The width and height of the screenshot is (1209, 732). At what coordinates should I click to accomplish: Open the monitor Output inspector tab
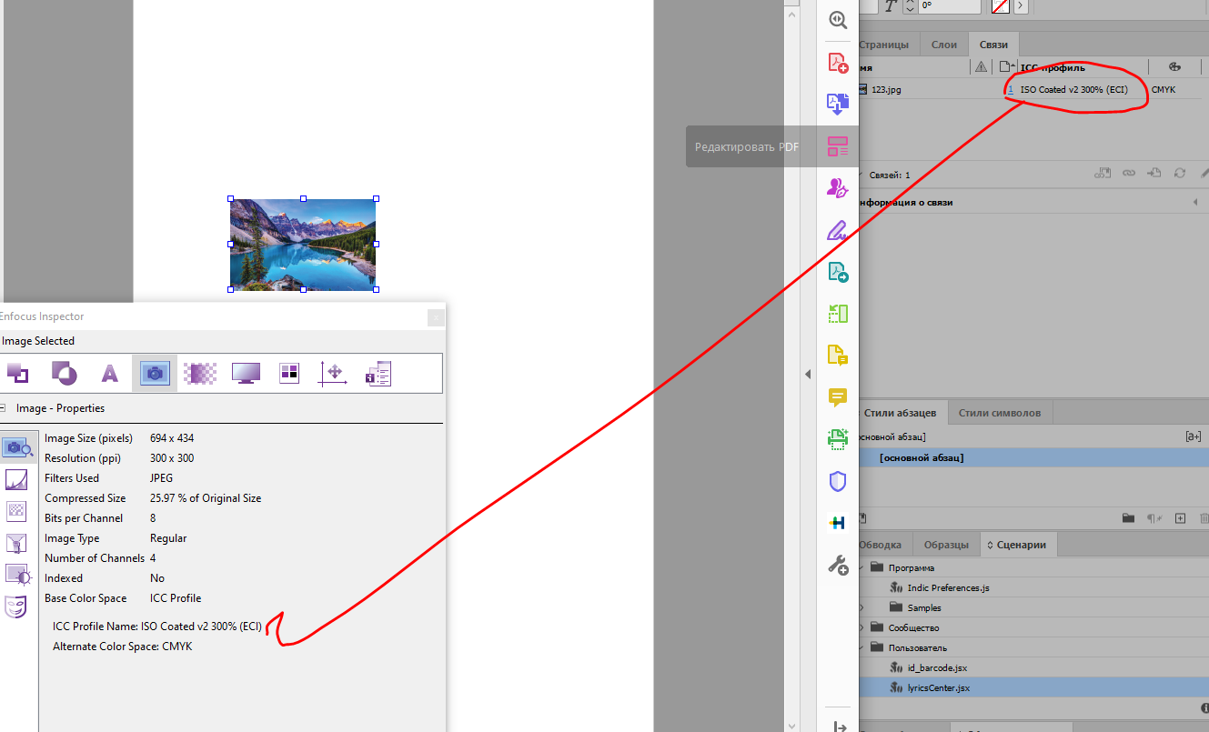246,373
